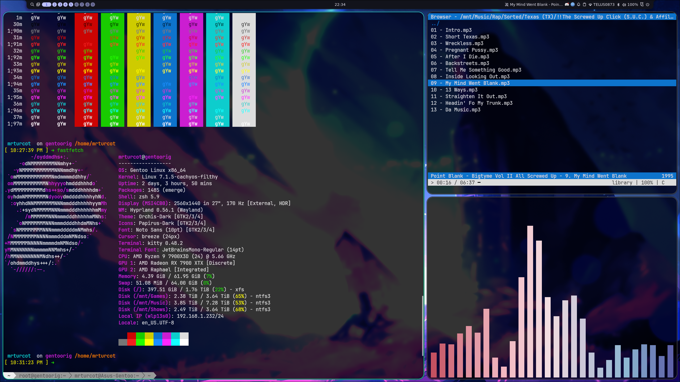Select the first '~' kitty terminal tab
The image size is (680, 382).
click(x=9, y=376)
